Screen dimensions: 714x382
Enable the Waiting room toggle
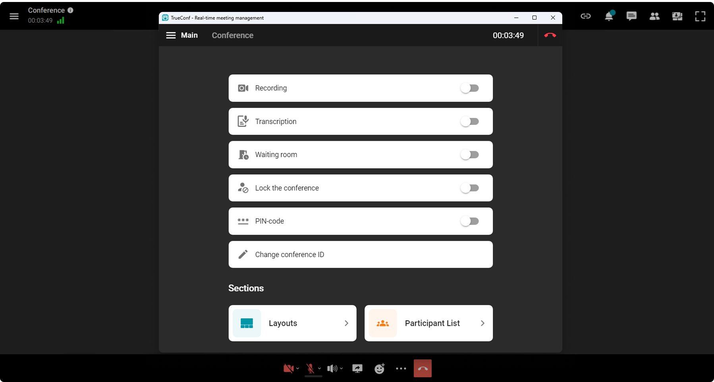(x=469, y=155)
